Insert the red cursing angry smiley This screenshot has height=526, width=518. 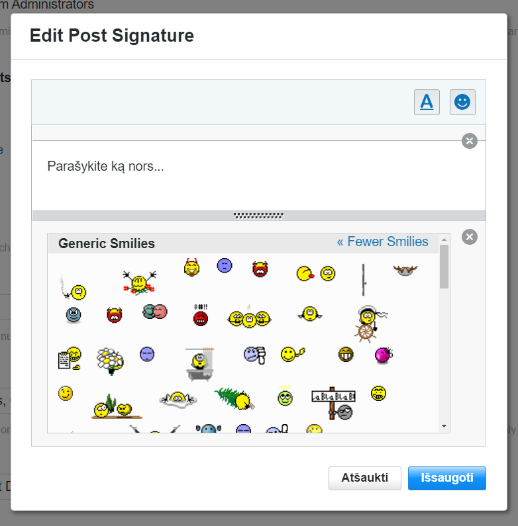[x=201, y=316]
